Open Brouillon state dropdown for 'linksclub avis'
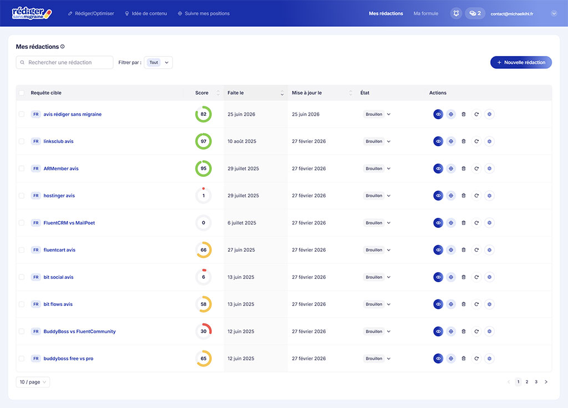This screenshot has width=568, height=408. tap(377, 141)
